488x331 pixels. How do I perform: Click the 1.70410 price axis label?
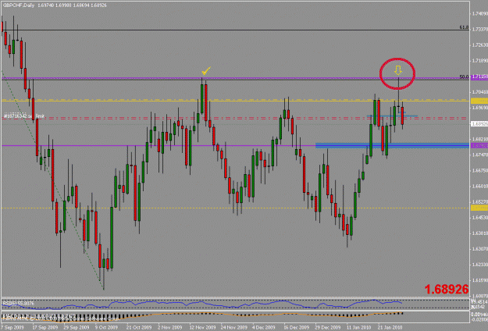point(480,92)
